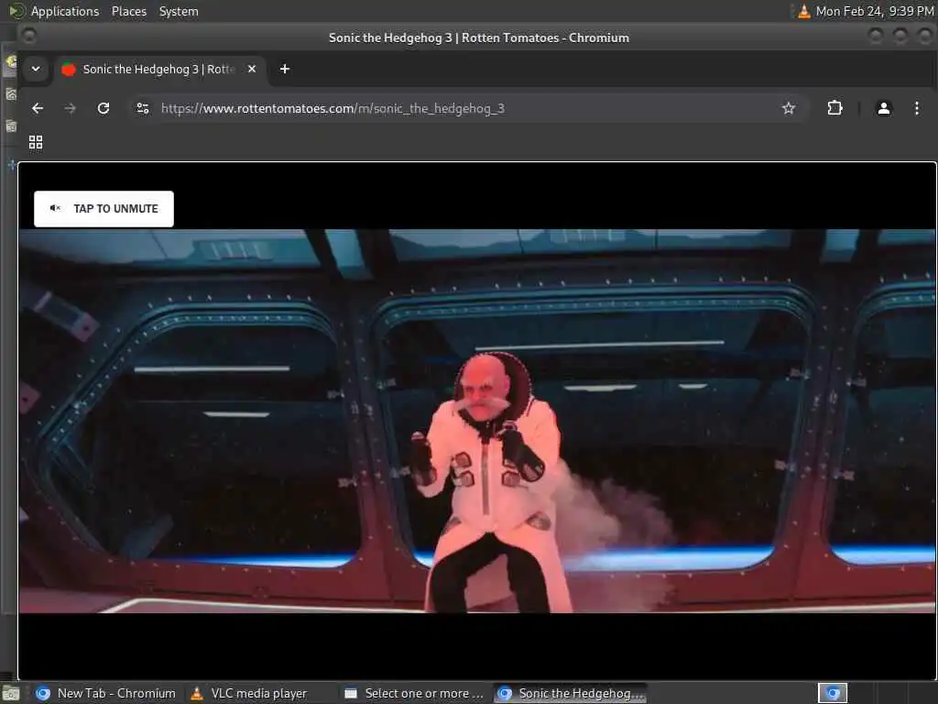Image resolution: width=938 pixels, height=704 pixels.
Task: Switch to Sonic the Hedgehog taskbar window
Action: tap(570, 693)
